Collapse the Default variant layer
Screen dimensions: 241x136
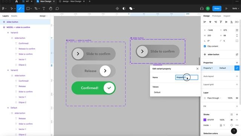pos(8,108)
